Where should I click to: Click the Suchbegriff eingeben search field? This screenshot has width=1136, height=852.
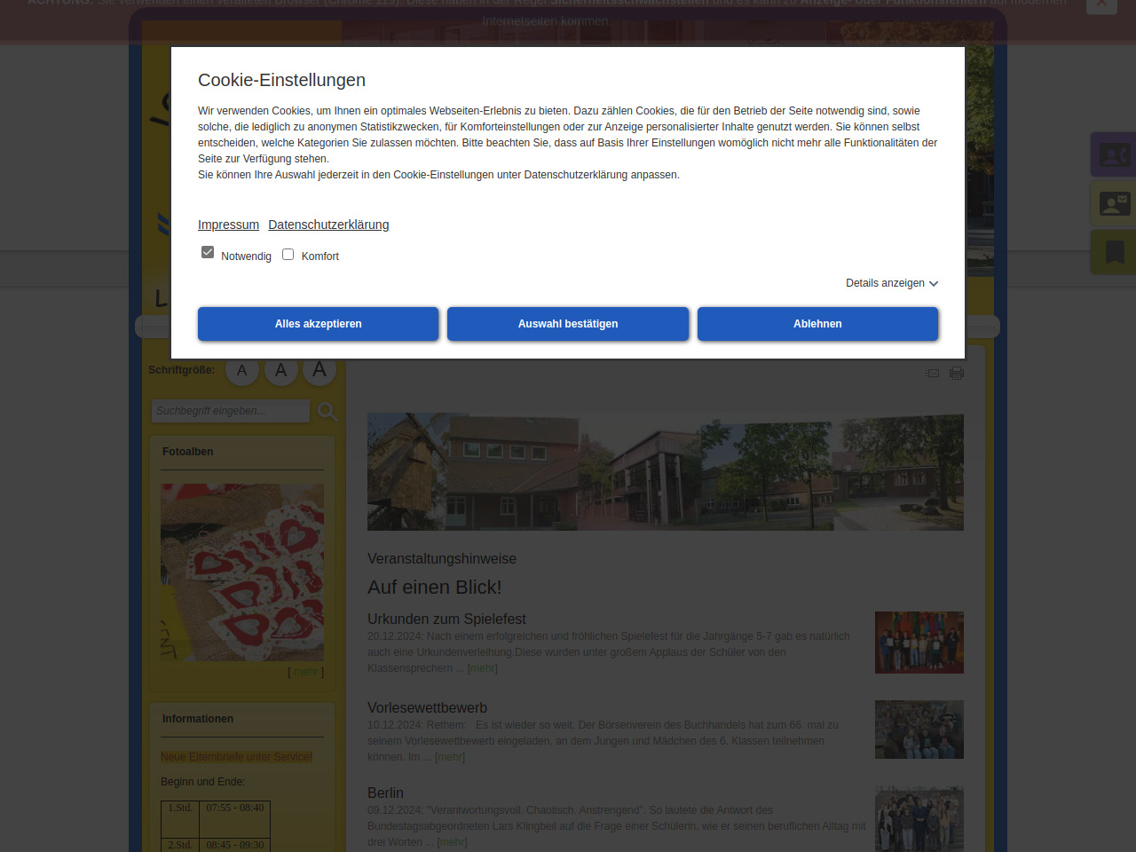click(231, 411)
